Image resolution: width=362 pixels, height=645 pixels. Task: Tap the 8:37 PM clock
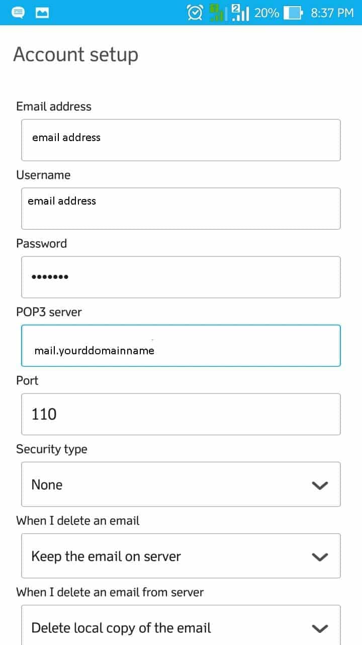332,13
